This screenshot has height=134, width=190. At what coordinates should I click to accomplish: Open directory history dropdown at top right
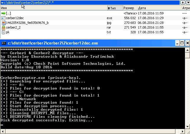[x=188, y=2]
